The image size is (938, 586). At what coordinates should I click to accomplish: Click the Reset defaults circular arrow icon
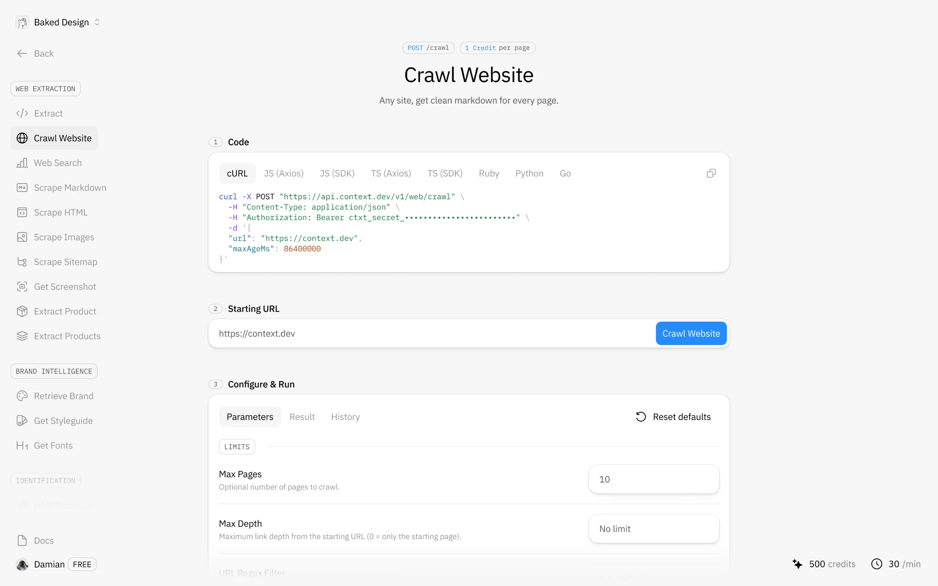click(x=641, y=417)
